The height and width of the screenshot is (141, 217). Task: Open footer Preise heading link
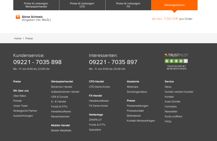click(x=17, y=81)
